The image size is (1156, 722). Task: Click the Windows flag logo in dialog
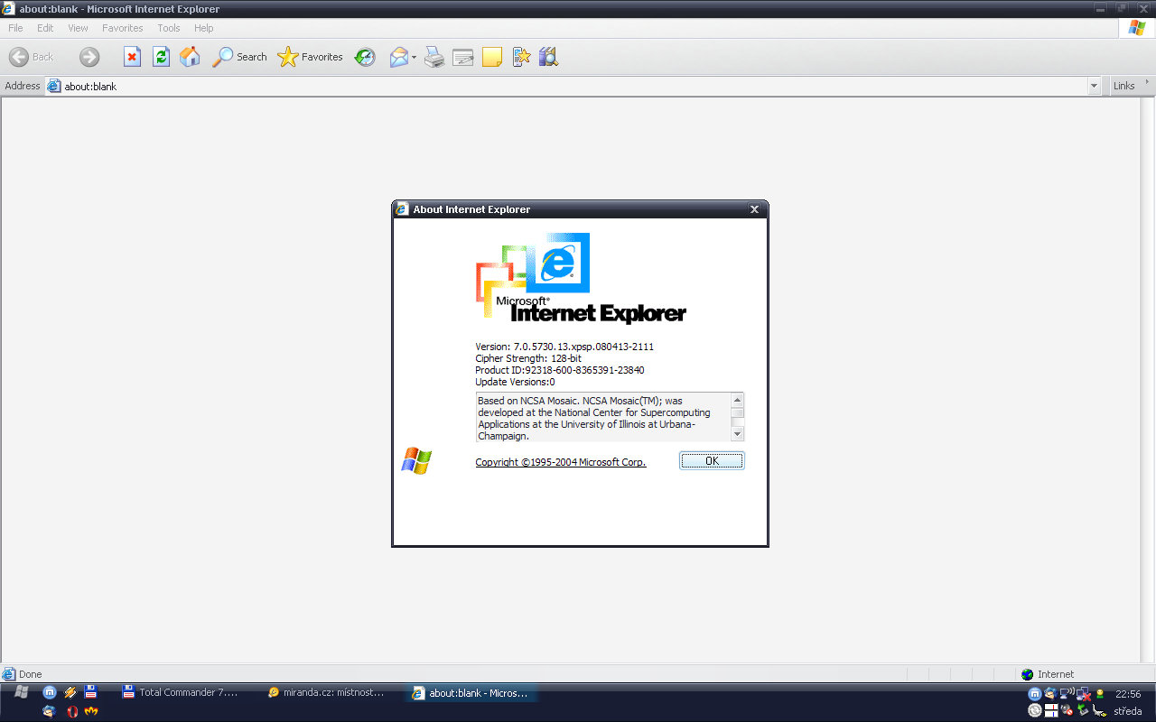pos(416,461)
